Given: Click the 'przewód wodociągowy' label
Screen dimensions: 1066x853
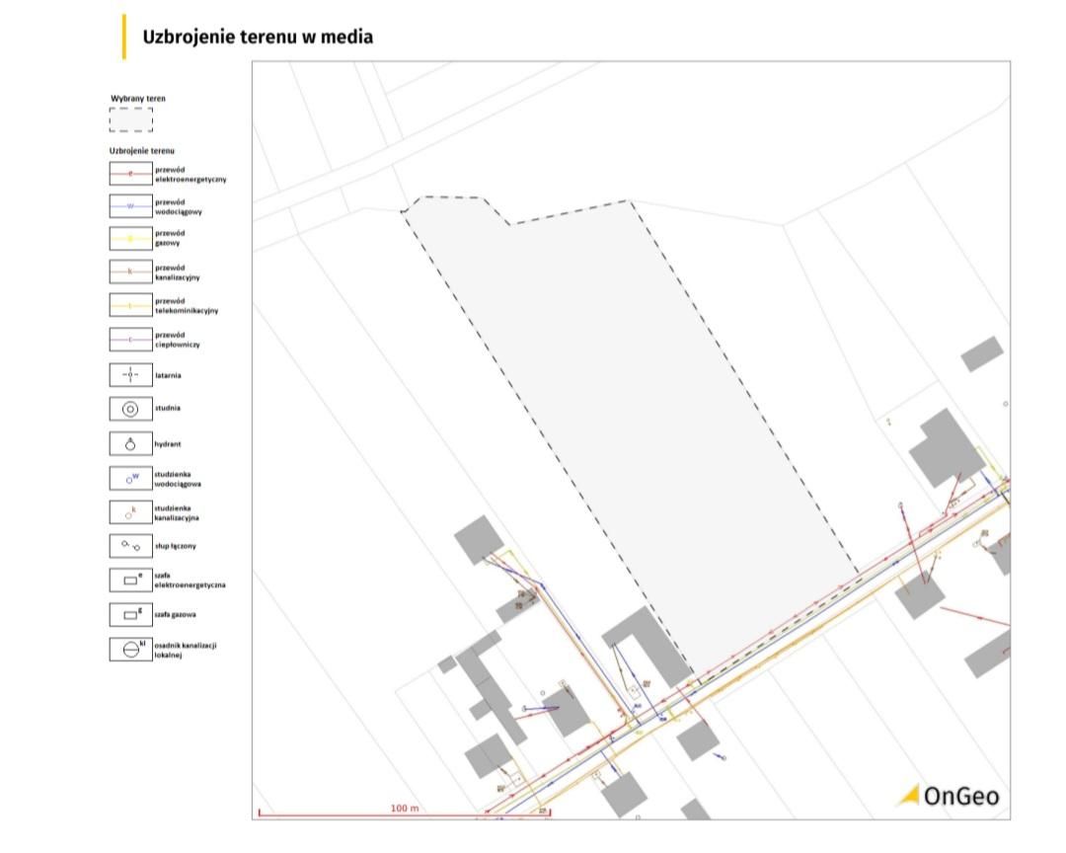Looking at the screenshot, I should (178, 206).
